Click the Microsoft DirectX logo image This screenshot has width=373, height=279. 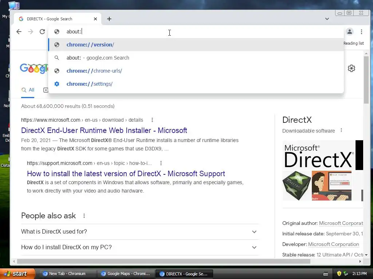319,155
